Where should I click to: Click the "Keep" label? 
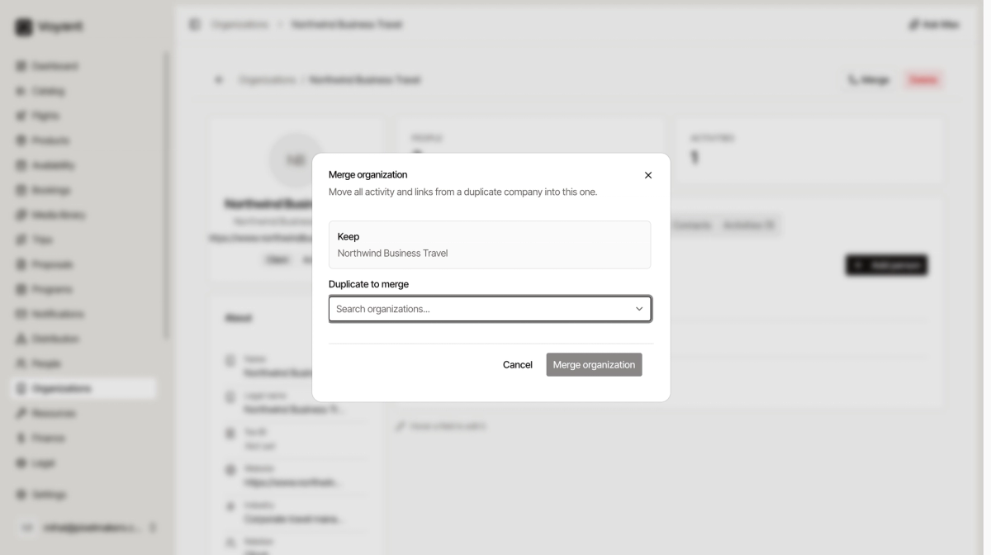tap(349, 236)
